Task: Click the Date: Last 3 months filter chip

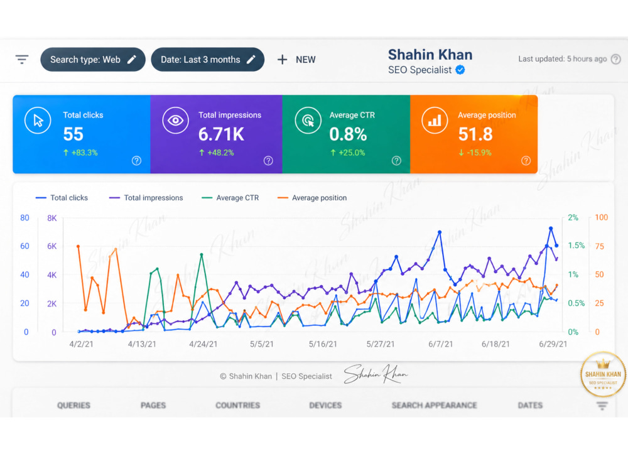Action: [207, 60]
